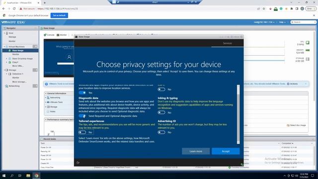Click the Networking icon in Navigator
Screen dimensions: 318x179
(x=6, y=86)
